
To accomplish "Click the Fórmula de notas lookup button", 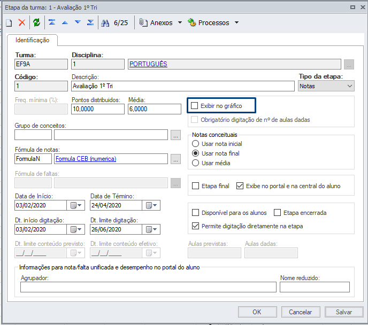I will (175, 159).
